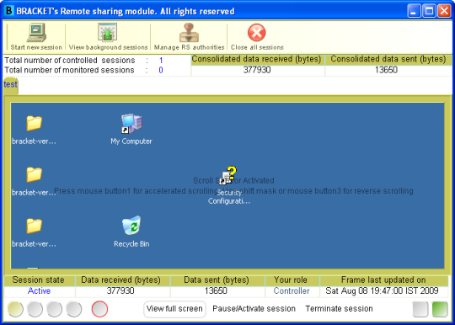Click the Frame last updated on header

click(383, 280)
